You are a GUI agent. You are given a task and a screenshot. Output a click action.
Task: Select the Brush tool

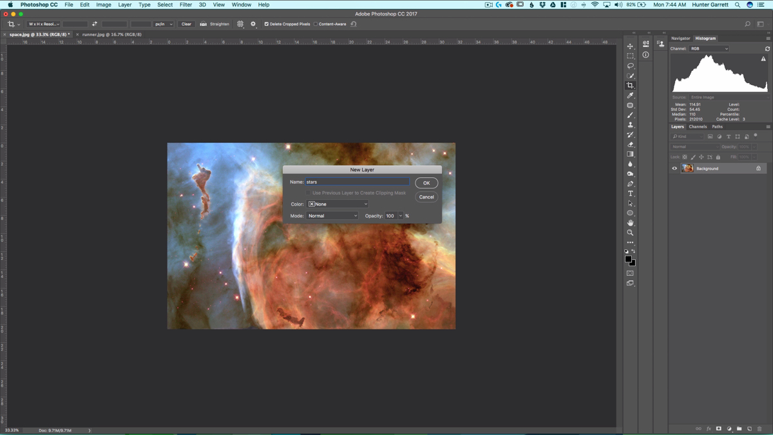click(630, 115)
